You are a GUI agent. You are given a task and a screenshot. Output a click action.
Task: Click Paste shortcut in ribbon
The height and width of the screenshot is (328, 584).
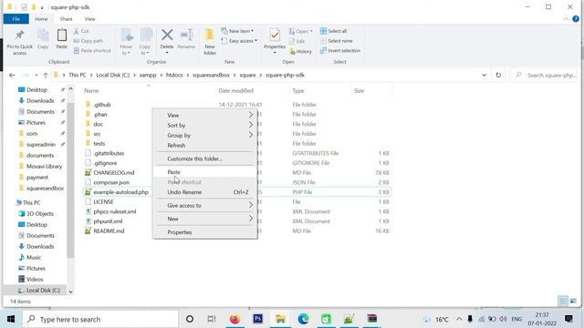pos(92,51)
